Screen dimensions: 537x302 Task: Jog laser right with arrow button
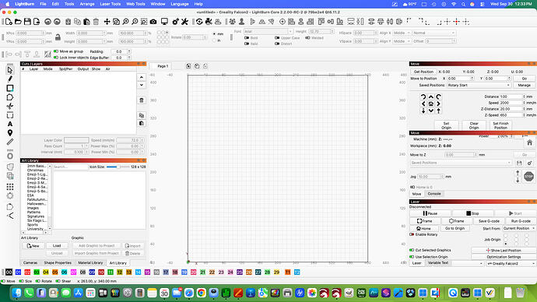coord(438,104)
